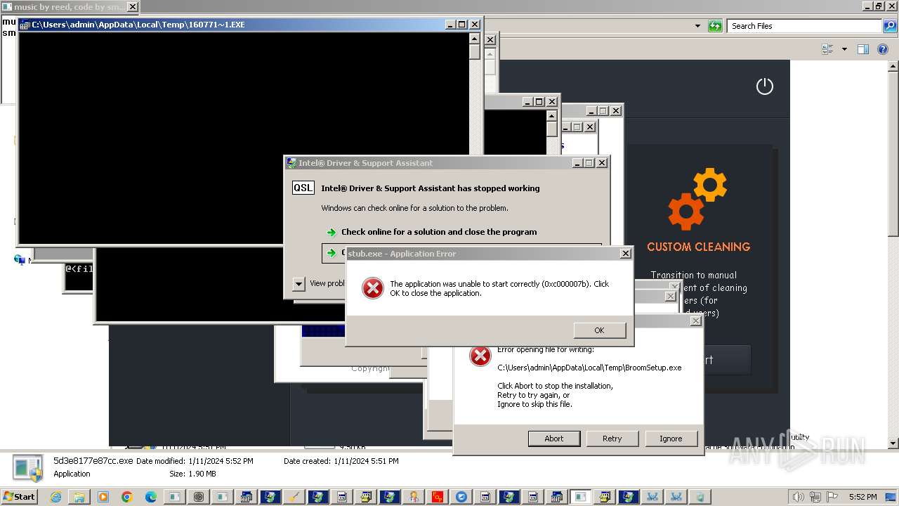Open Microsoft Edge from the taskbar
899x506 pixels.
pyautogui.click(x=151, y=497)
